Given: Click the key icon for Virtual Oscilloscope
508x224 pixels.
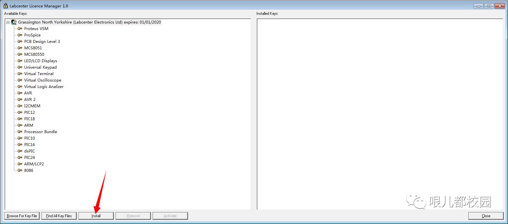Looking at the screenshot, I should (20, 80).
